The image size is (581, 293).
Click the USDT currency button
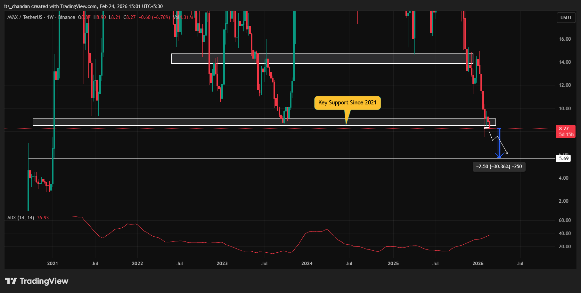(566, 18)
